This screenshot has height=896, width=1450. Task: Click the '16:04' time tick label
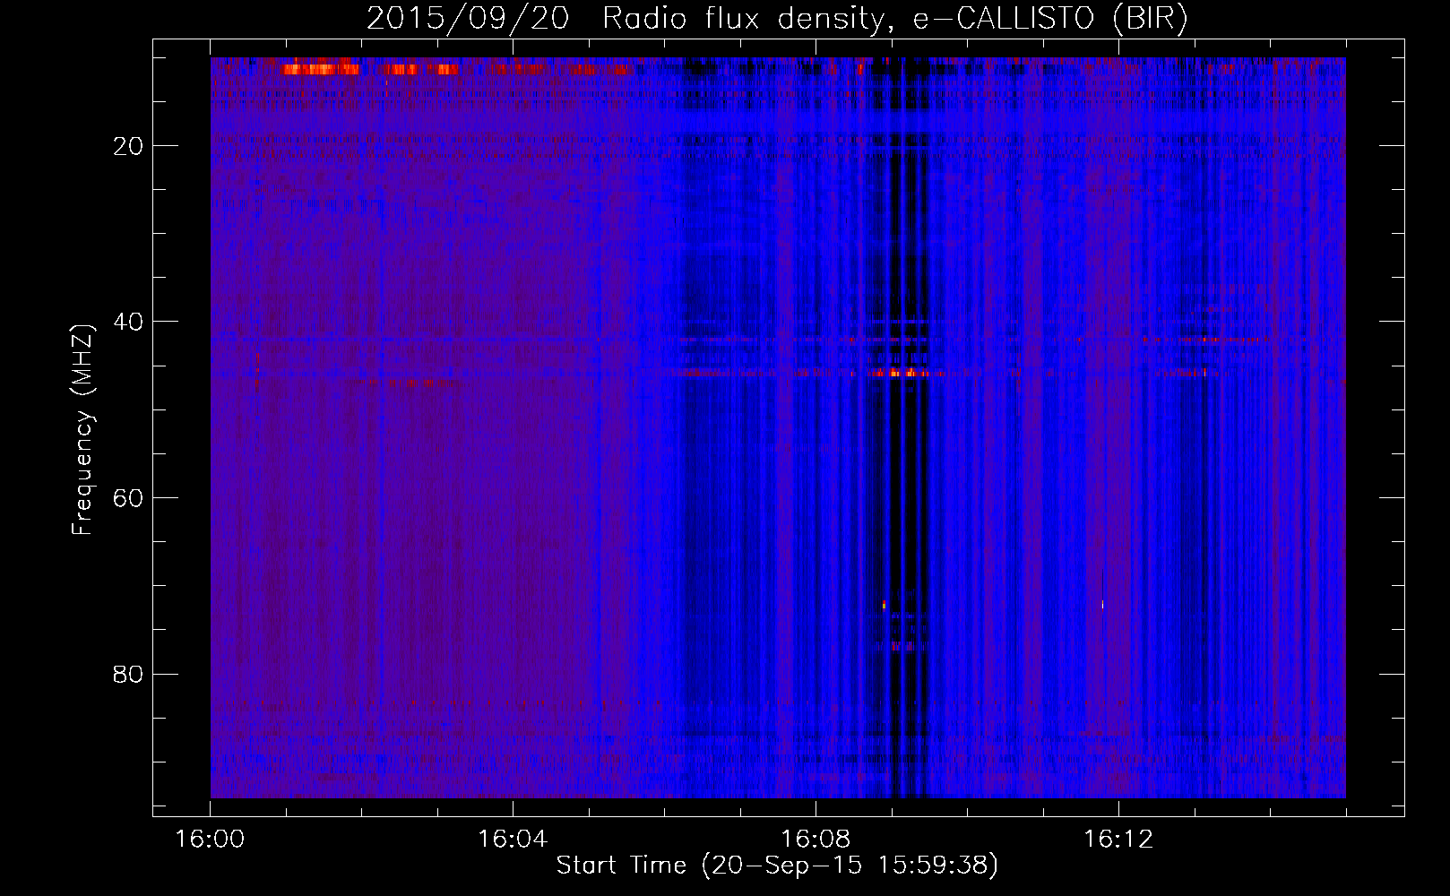pos(513,840)
